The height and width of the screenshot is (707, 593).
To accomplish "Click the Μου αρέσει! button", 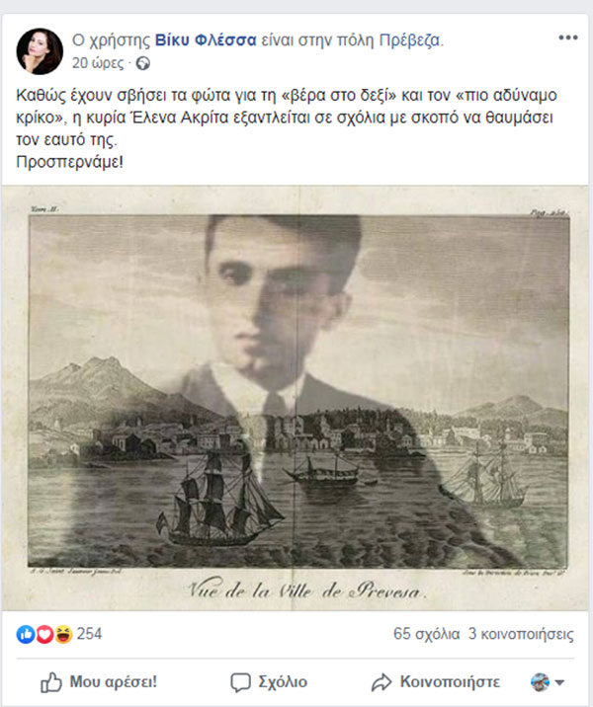I will (x=99, y=682).
